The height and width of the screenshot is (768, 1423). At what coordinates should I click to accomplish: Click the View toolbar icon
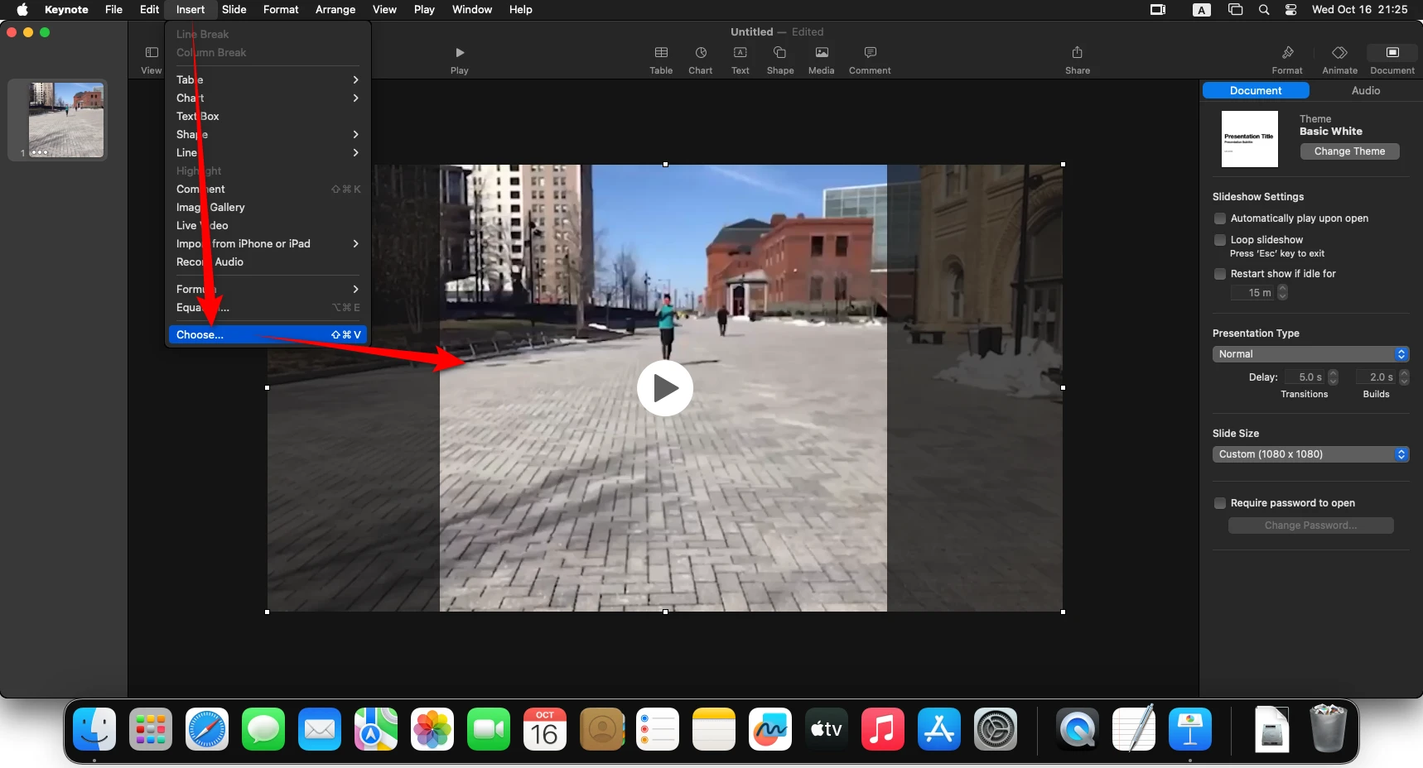tap(152, 53)
